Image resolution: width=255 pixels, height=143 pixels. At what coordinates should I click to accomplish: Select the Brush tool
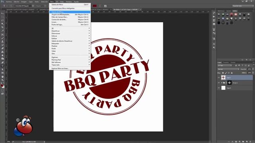[x=2, y=38]
